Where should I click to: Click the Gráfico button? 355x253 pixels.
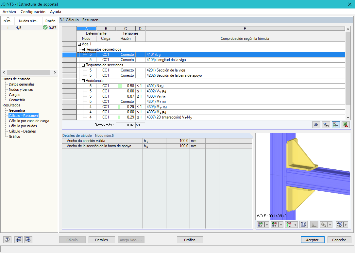pyautogui.click(x=190, y=240)
